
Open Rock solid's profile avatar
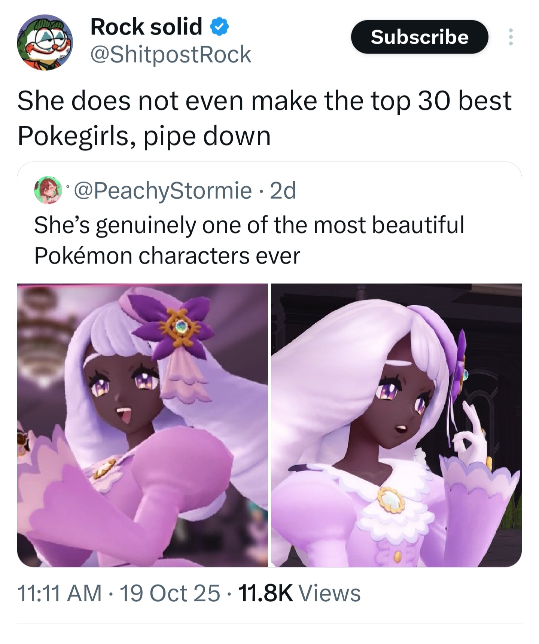(x=45, y=42)
